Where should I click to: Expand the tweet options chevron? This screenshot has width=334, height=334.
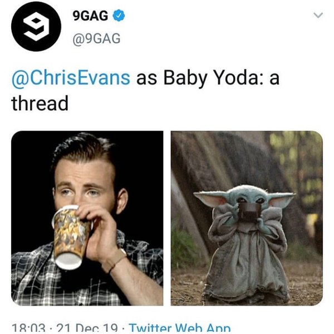coord(318,16)
